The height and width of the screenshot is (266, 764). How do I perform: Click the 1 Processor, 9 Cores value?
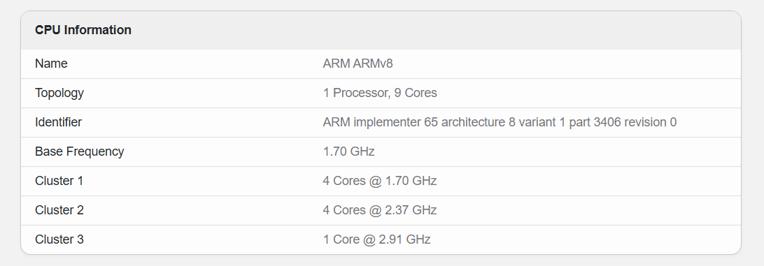(380, 93)
